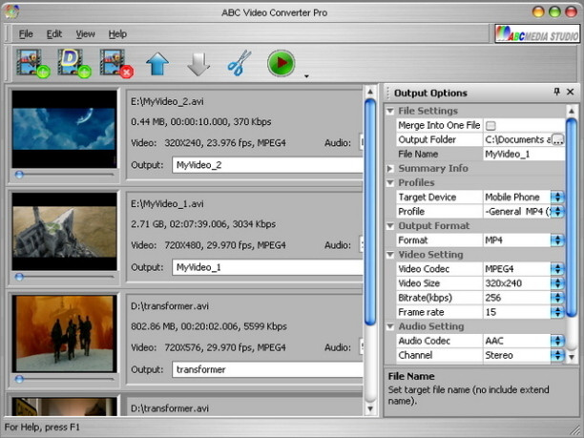This screenshot has height=438, width=584.
Task: Collapse the Profiles section
Action: pos(390,183)
